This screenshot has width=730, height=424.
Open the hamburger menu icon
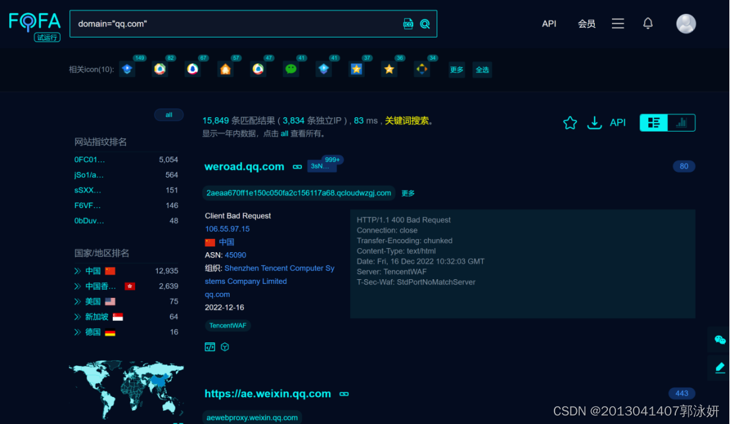pos(618,24)
